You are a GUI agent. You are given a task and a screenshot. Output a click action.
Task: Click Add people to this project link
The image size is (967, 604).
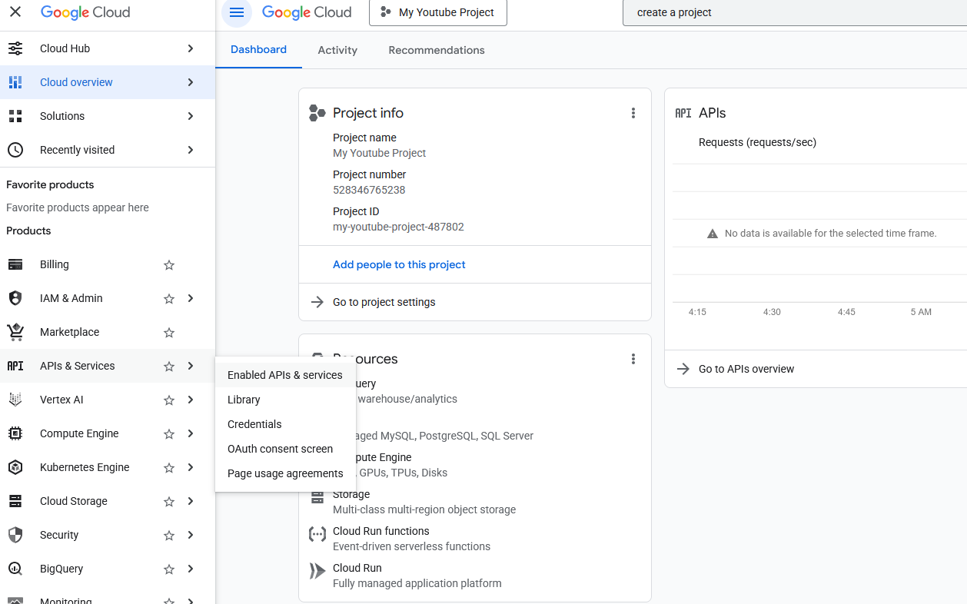click(x=399, y=264)
